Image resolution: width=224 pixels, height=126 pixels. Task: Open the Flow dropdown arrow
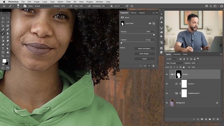85,6
